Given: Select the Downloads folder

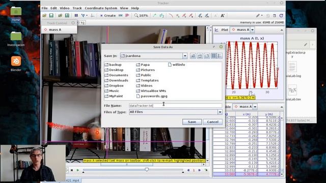Looking at the screenshot, I should point(116,80).
